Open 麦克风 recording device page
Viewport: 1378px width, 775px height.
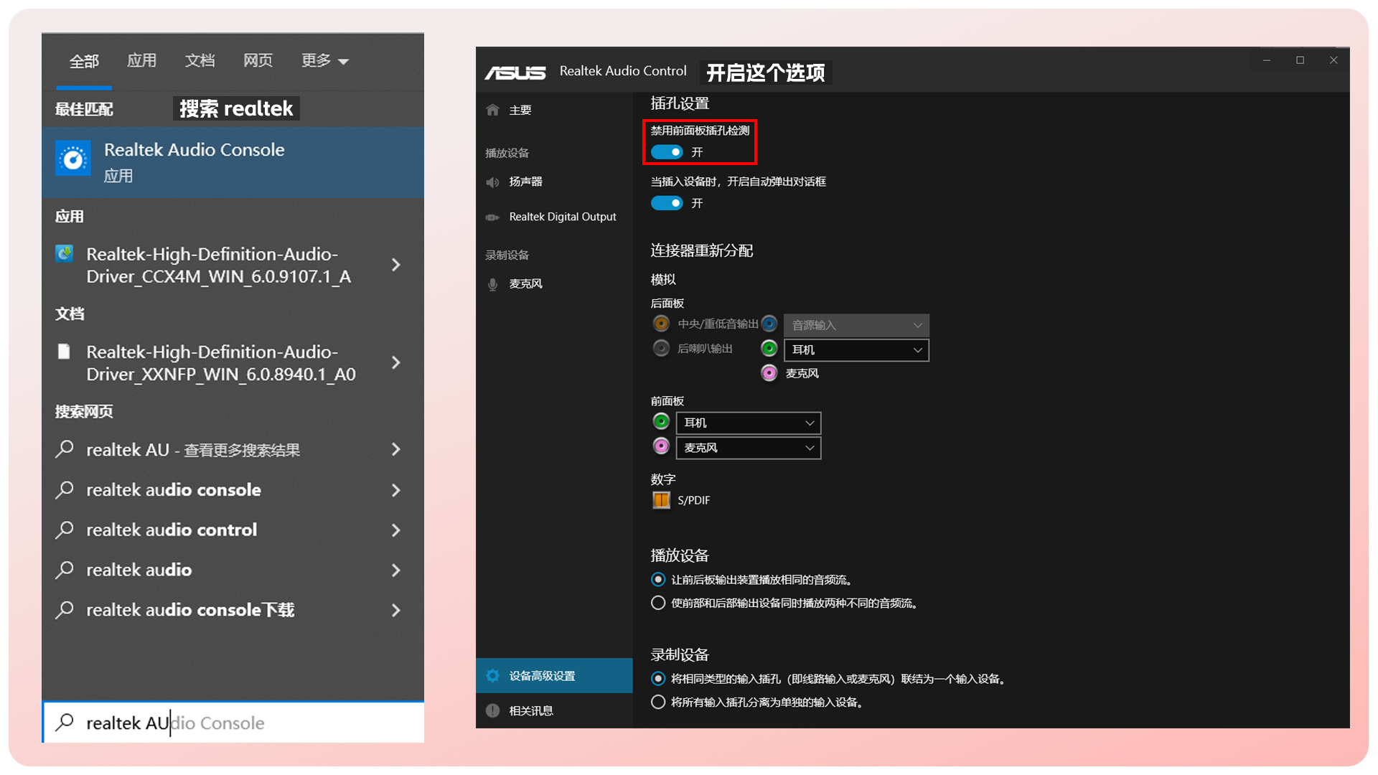click(x=554, y=284)
